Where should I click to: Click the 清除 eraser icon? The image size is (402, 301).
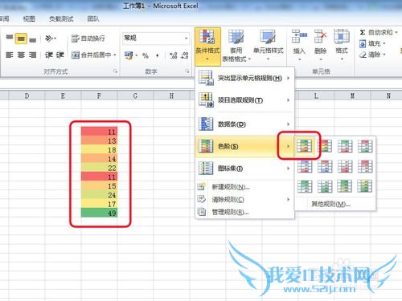click(363, 55)
